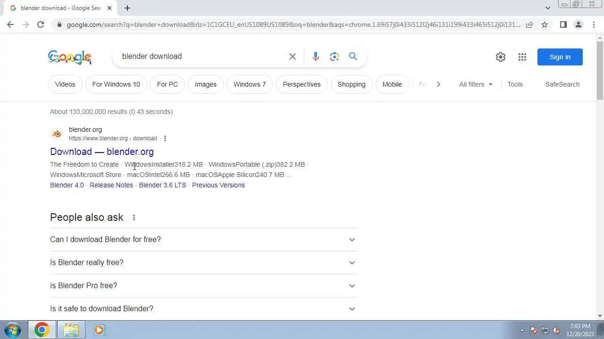Screen dimensions: 604x339
Task: Open the Chrome side panel
Action: (563, 24)
